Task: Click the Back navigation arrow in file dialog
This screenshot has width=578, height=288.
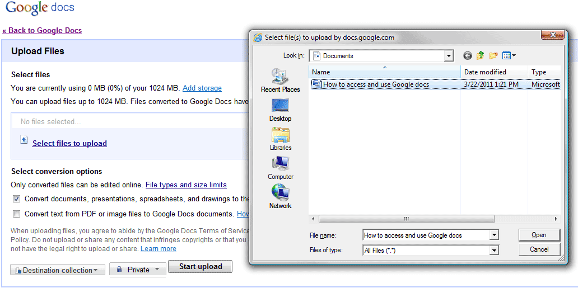Action: point(468,56)
